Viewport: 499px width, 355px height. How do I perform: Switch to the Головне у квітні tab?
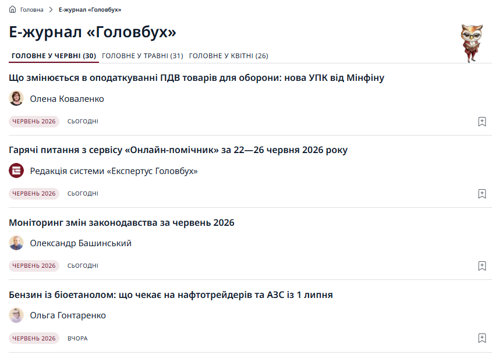click(228, 56)
